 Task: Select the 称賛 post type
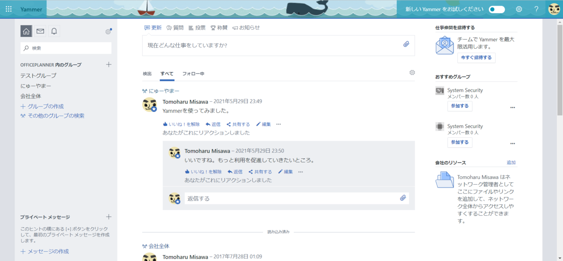click(x=219, y=28)
